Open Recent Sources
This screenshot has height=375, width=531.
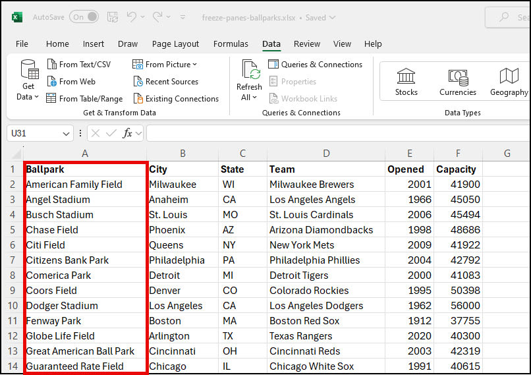click(x=166, y=82)
